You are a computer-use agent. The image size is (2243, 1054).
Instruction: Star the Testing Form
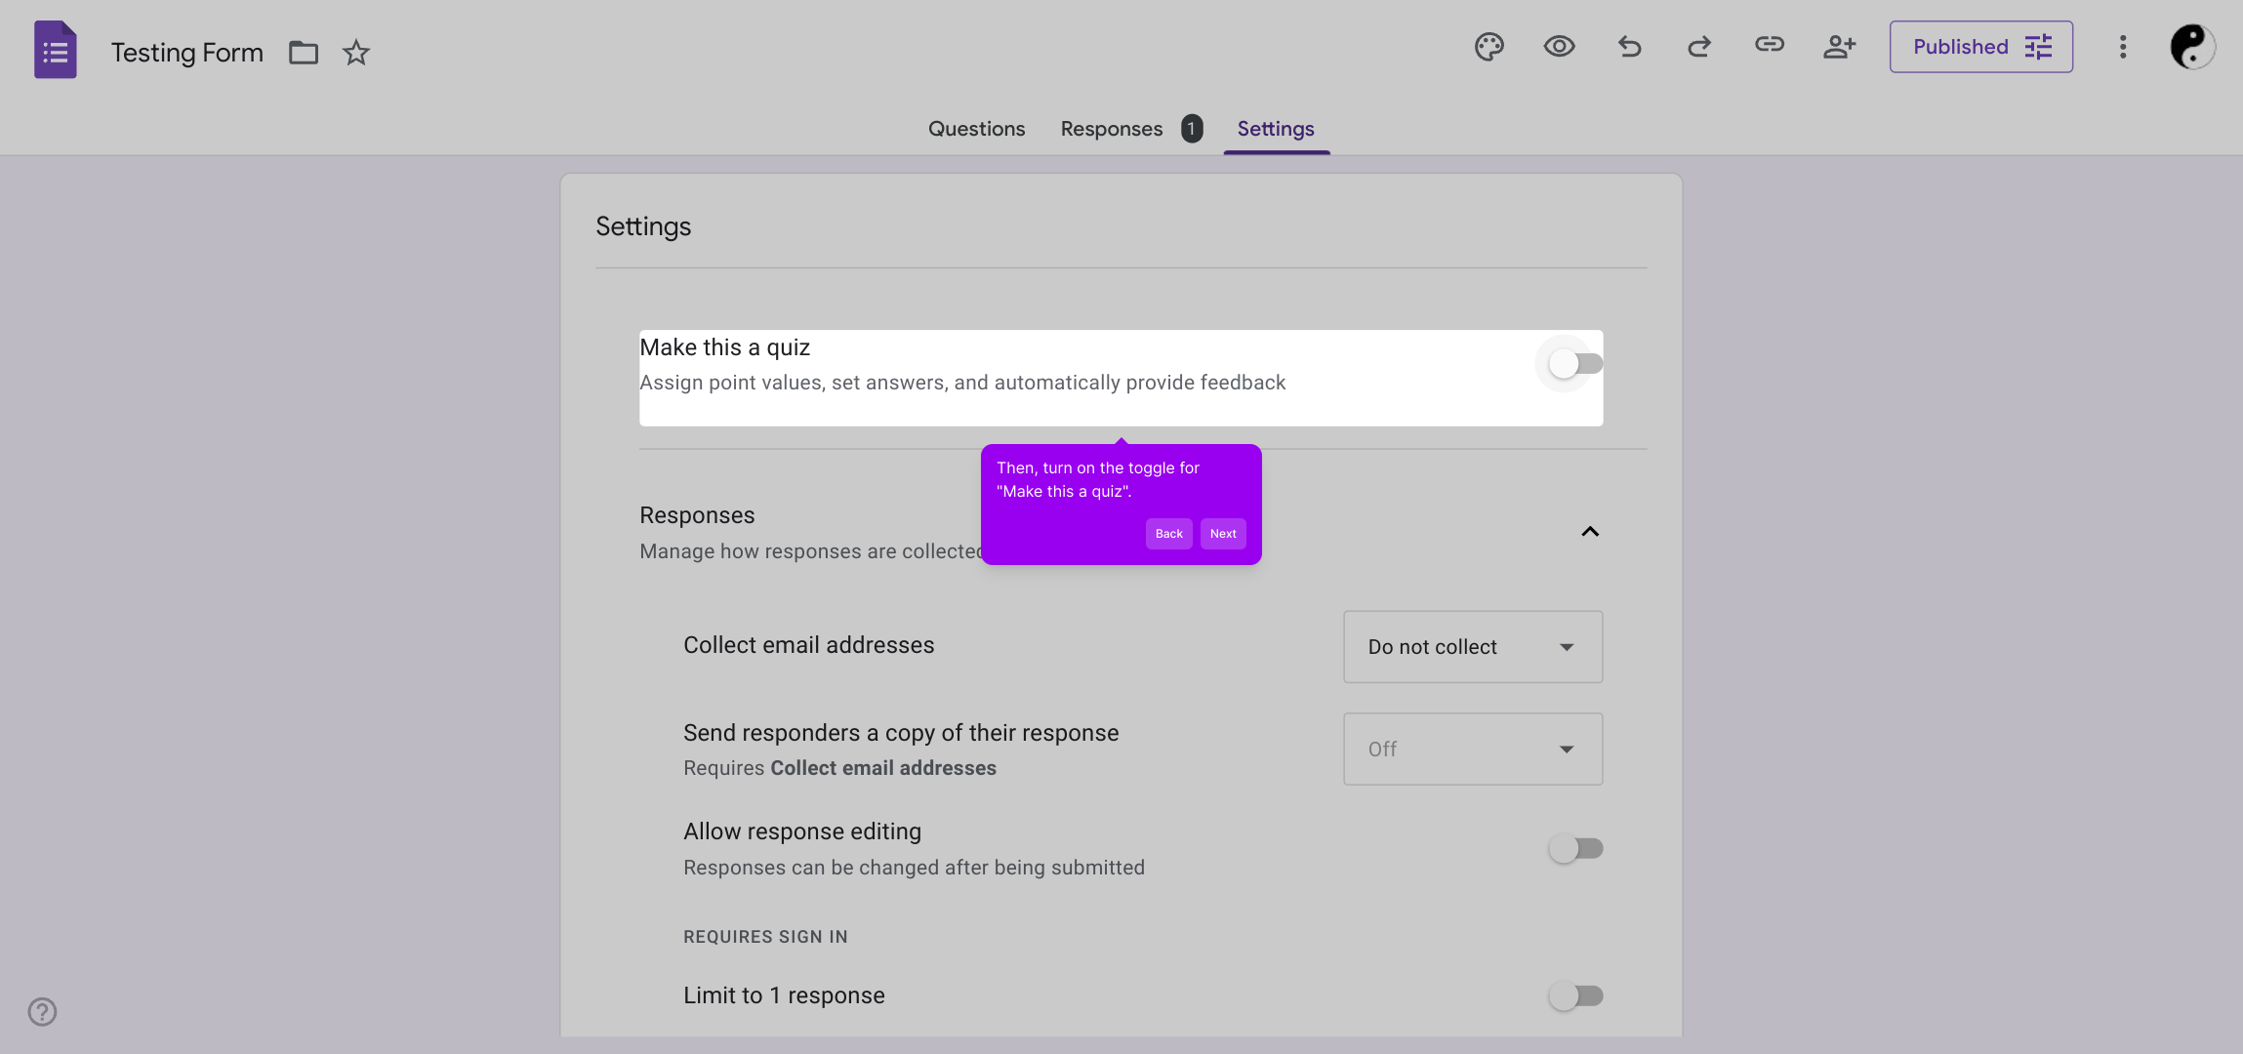[x=356, y=53]
